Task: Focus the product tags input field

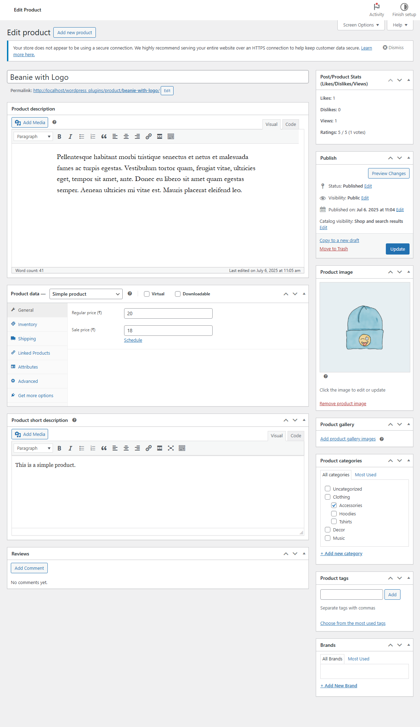Action: pyautogui.click(x=351, y=595)
